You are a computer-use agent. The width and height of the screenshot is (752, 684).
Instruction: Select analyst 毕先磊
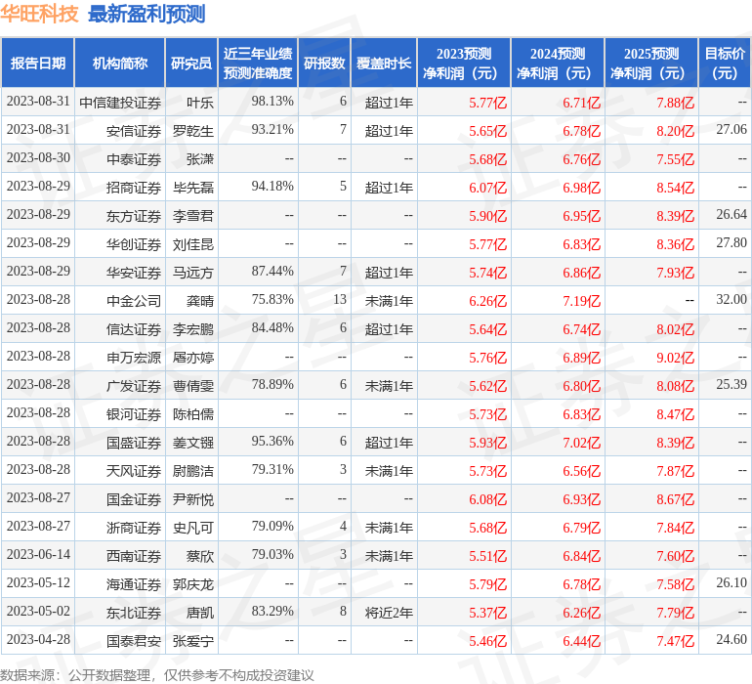click(193, 188)
